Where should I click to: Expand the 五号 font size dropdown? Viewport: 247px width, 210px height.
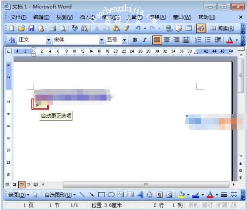coord(124,40)
